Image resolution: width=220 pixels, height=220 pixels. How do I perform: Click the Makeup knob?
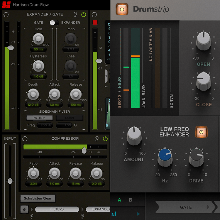point(97,173)
